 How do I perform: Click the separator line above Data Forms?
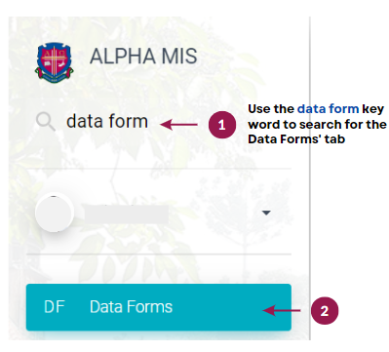coord(159,254)
